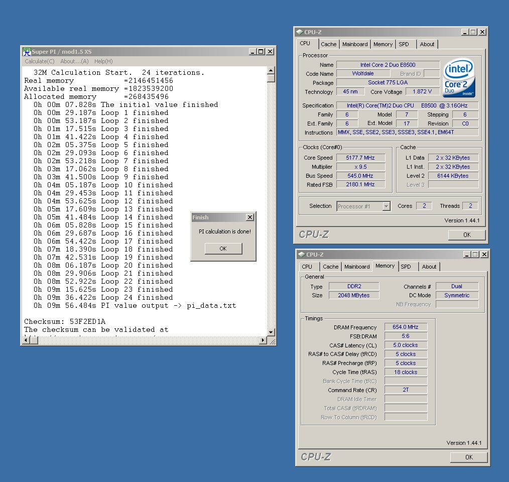Open the About...(A) menu in Super PI
Viewport: 509px width, 482px height.
tap(74, 61)
